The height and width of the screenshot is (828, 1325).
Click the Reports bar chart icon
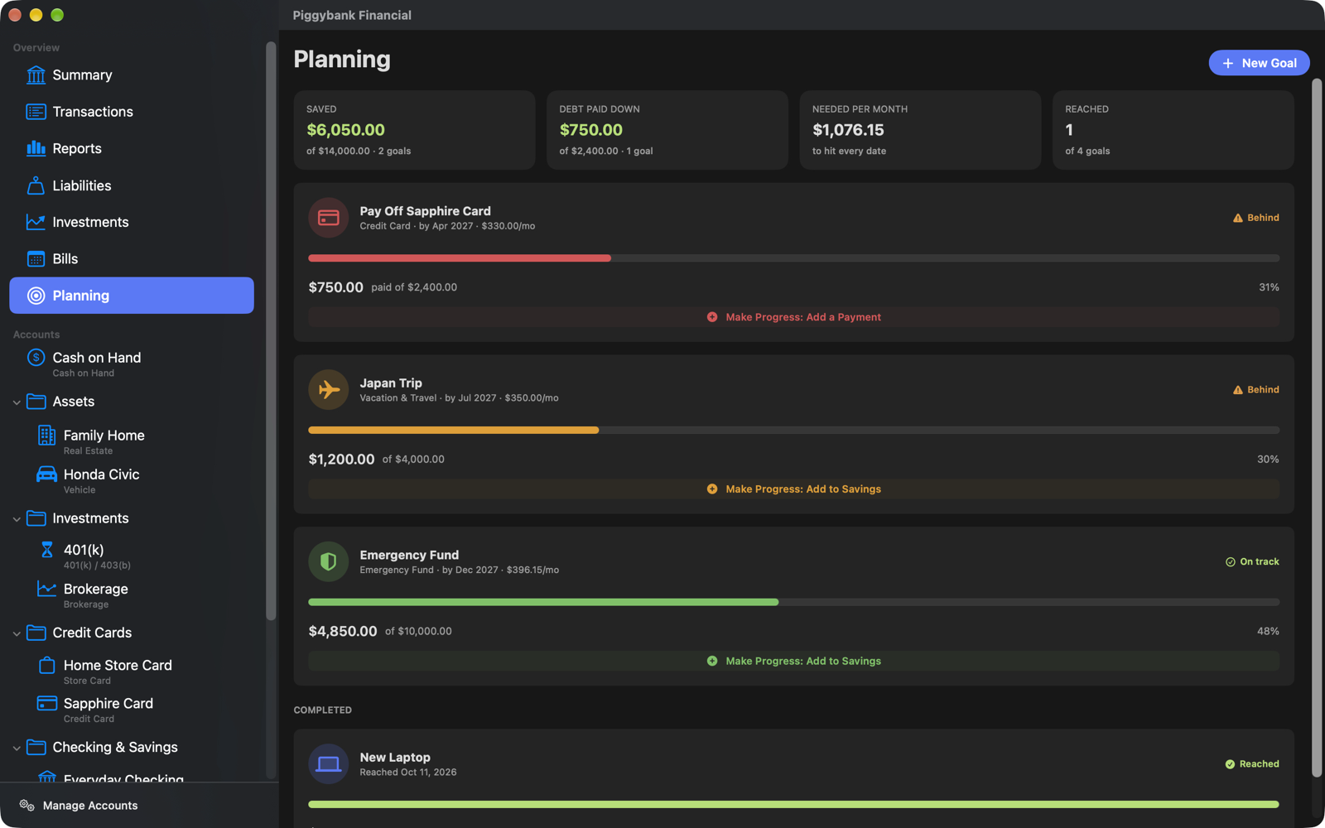(36, 148)
